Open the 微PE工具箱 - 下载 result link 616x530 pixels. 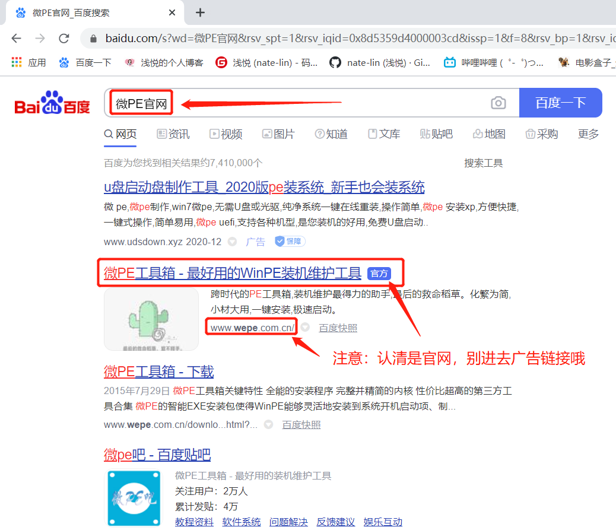(x=158, y=372)
